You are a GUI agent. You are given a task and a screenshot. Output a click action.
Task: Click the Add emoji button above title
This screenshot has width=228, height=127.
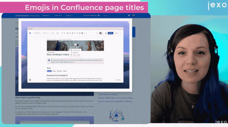pos(51,52)
